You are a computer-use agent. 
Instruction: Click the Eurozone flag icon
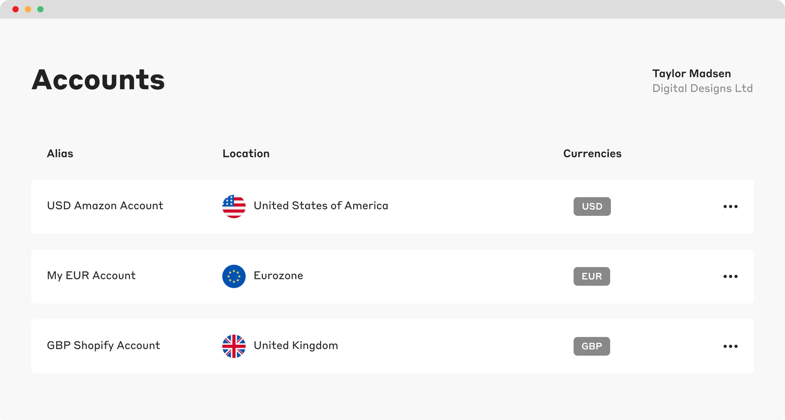(234, 276)
